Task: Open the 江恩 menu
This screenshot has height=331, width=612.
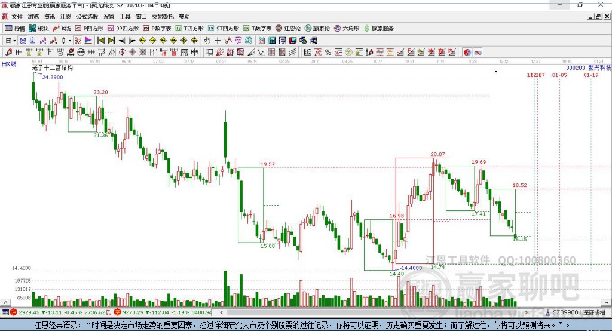Action: (66, 16)
